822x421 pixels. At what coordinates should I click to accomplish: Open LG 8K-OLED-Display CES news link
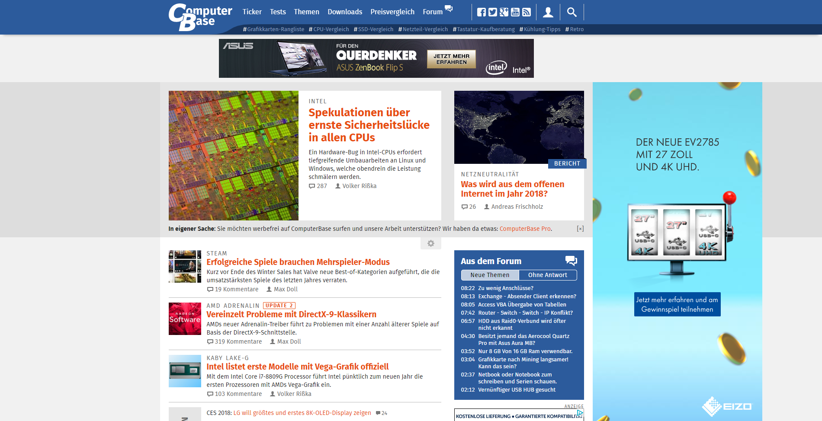point(302,413)
